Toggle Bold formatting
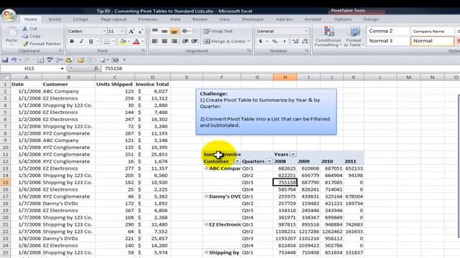460x258 pixels. (72, 42)
